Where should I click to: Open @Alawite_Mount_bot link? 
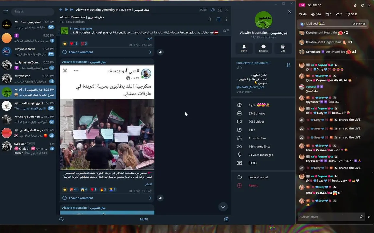250,87
